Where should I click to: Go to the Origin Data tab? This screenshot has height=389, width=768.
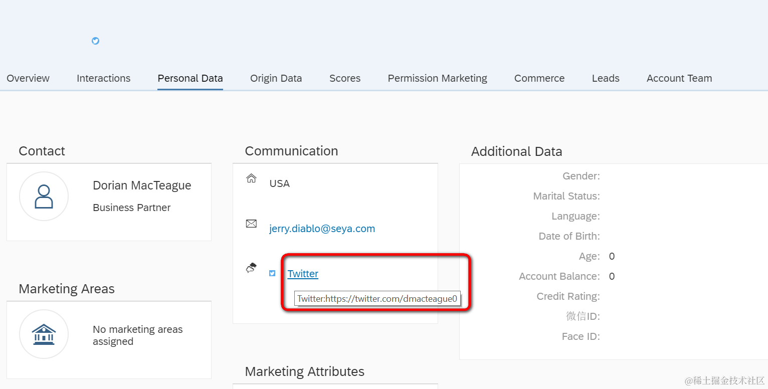tap(276, 78)
